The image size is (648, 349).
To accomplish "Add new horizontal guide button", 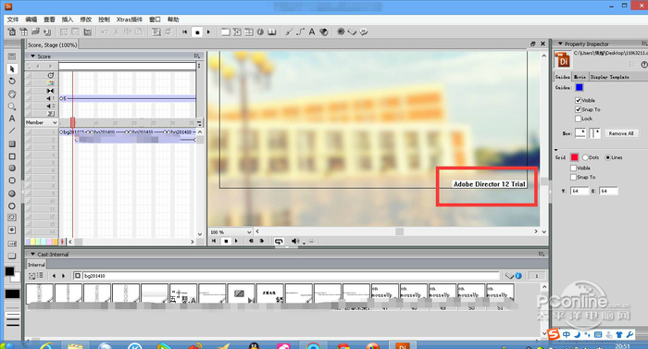I will tap(580, 133).
